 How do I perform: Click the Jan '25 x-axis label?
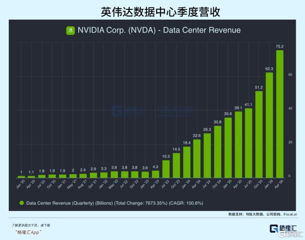tap(227, 184)
